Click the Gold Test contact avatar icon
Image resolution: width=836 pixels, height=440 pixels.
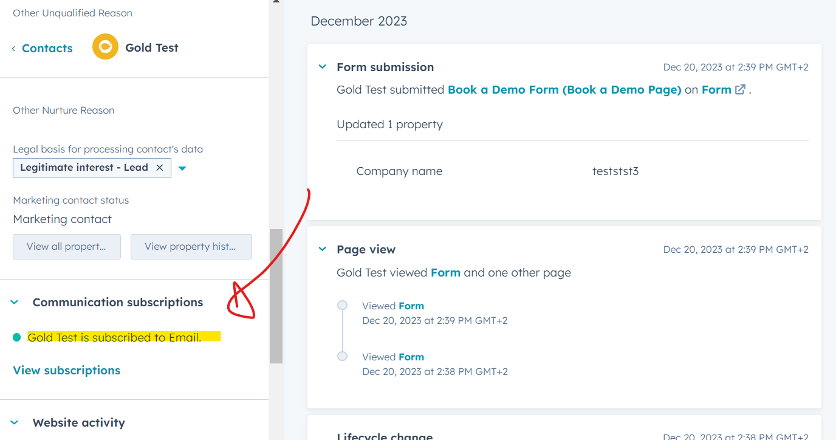tap(105, 47)
